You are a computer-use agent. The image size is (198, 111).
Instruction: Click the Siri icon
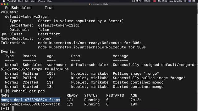click(190, 1)
